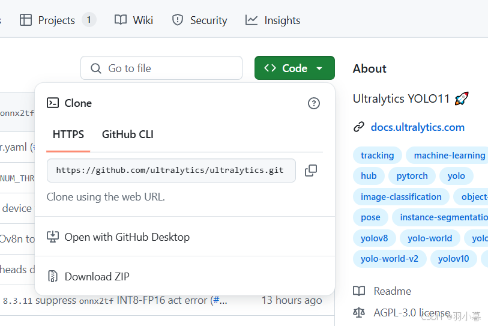Select the tracking topic tag
The width and height of the screenshot is (488, 326).
377,155
